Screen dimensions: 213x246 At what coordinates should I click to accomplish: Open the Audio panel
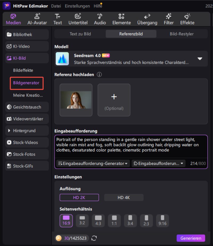100,19
